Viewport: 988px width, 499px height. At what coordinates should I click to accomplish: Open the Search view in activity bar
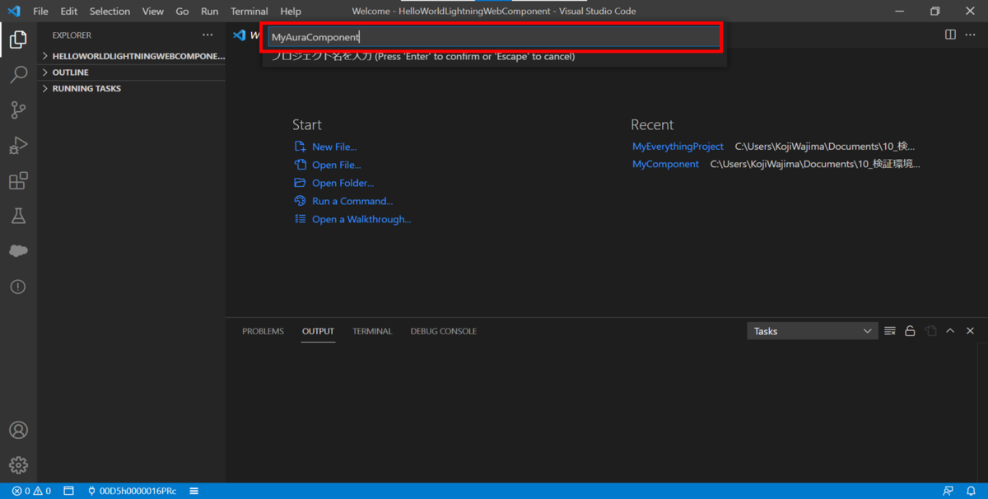(18, 75)
